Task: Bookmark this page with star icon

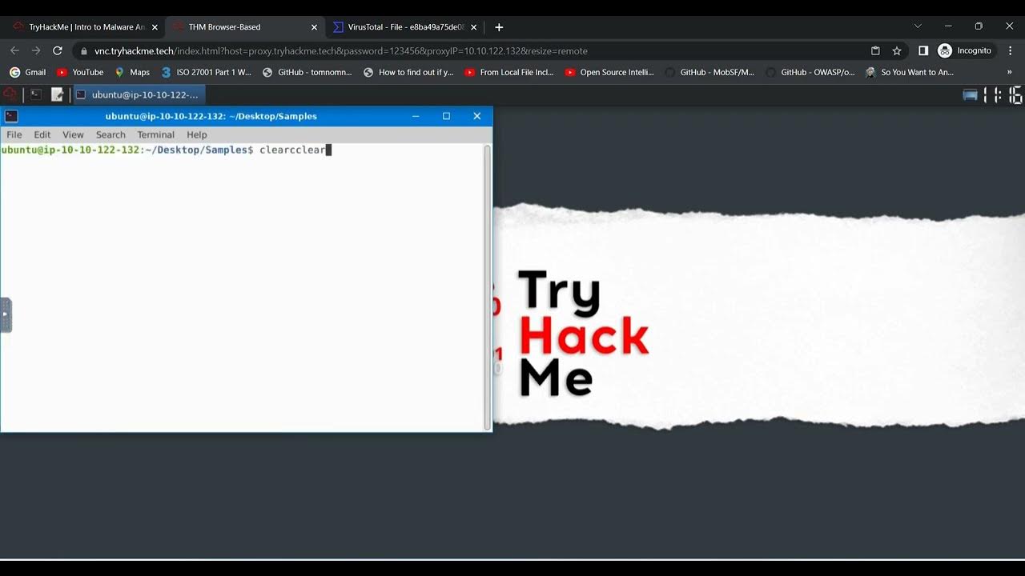Action: click(897, 50)
